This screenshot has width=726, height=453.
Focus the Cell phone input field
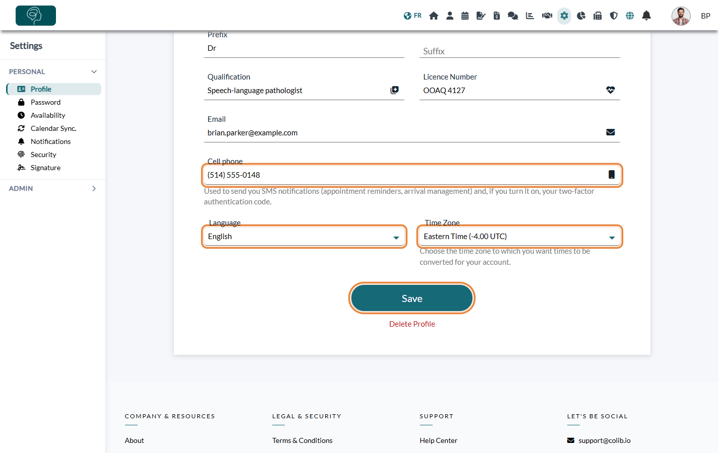coord(412,175)
